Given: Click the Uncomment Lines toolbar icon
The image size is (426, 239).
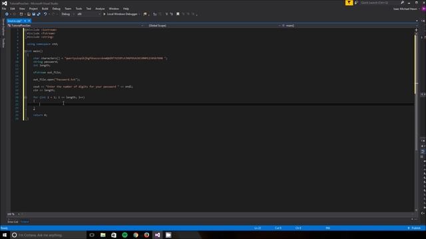Looking at the screenshot, I should coord(172,14).
